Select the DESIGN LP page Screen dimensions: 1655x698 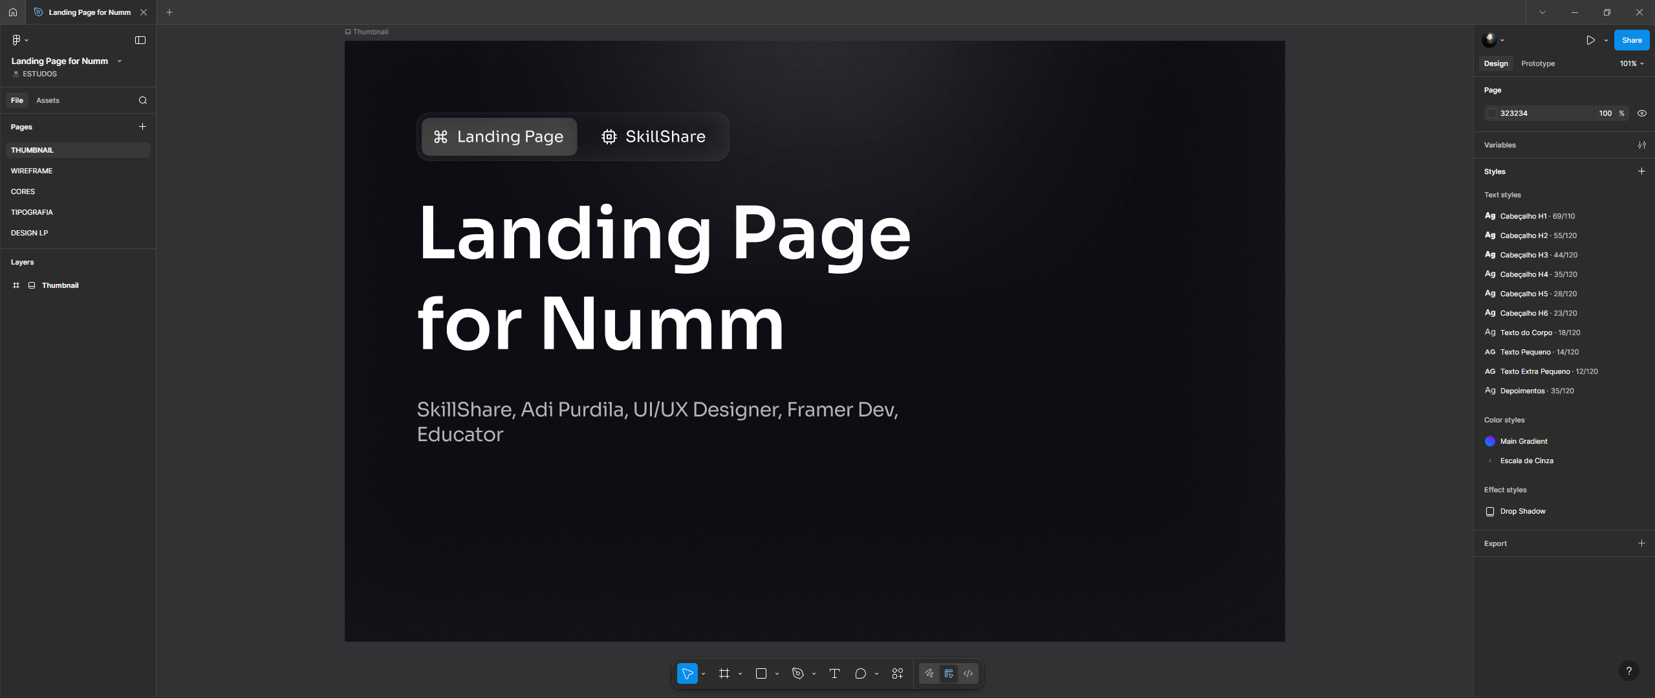pos(78,233)
